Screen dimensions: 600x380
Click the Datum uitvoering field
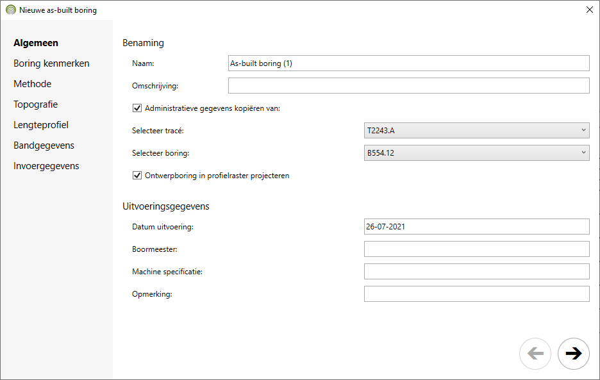click(476, 227)
